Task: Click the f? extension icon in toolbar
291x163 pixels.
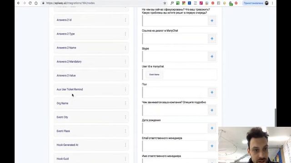Action: point(172,3)
